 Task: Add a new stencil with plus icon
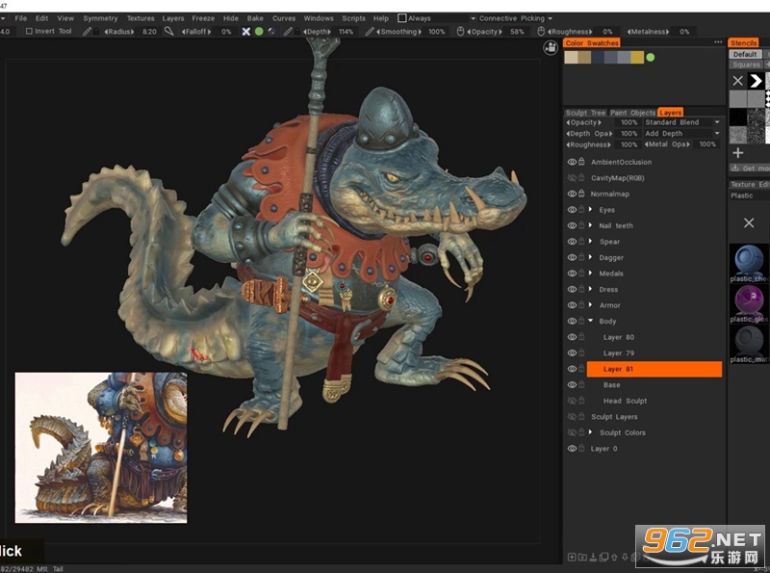click(737, 153)
